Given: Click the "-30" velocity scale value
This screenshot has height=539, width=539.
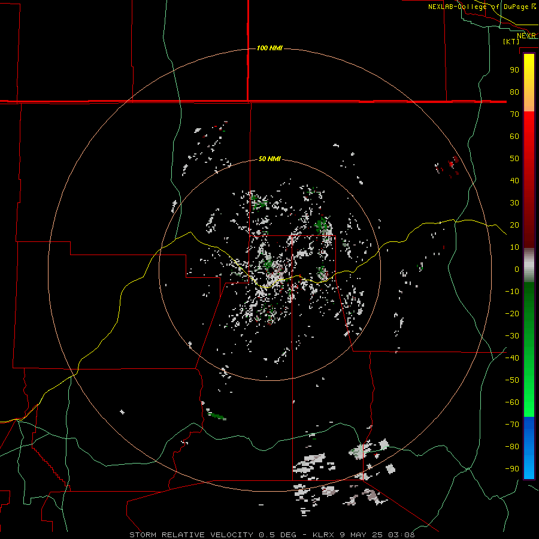Looking at the screenshot, I should [512, 336].
